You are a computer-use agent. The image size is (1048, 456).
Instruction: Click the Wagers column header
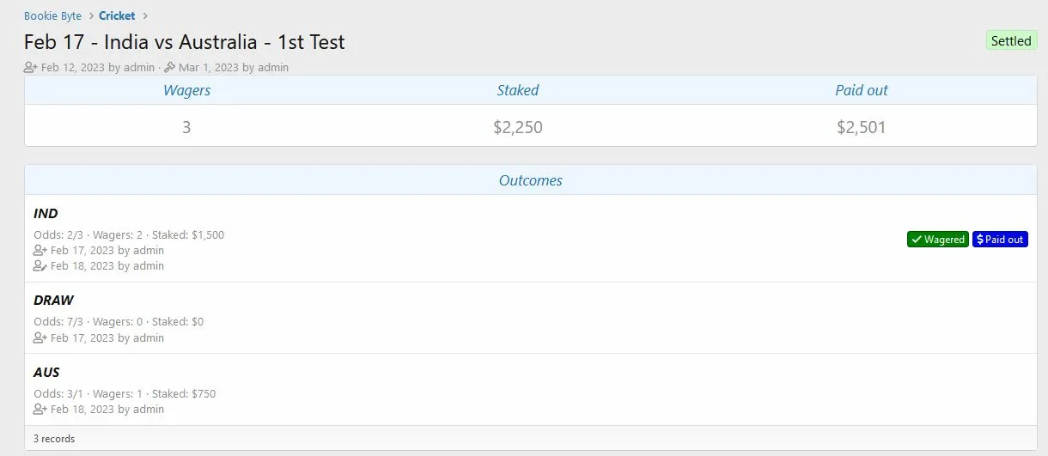tap(186, 90)
